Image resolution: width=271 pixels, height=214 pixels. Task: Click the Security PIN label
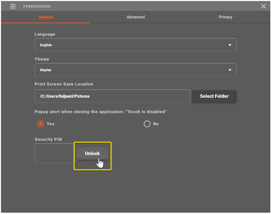[48, 140]
